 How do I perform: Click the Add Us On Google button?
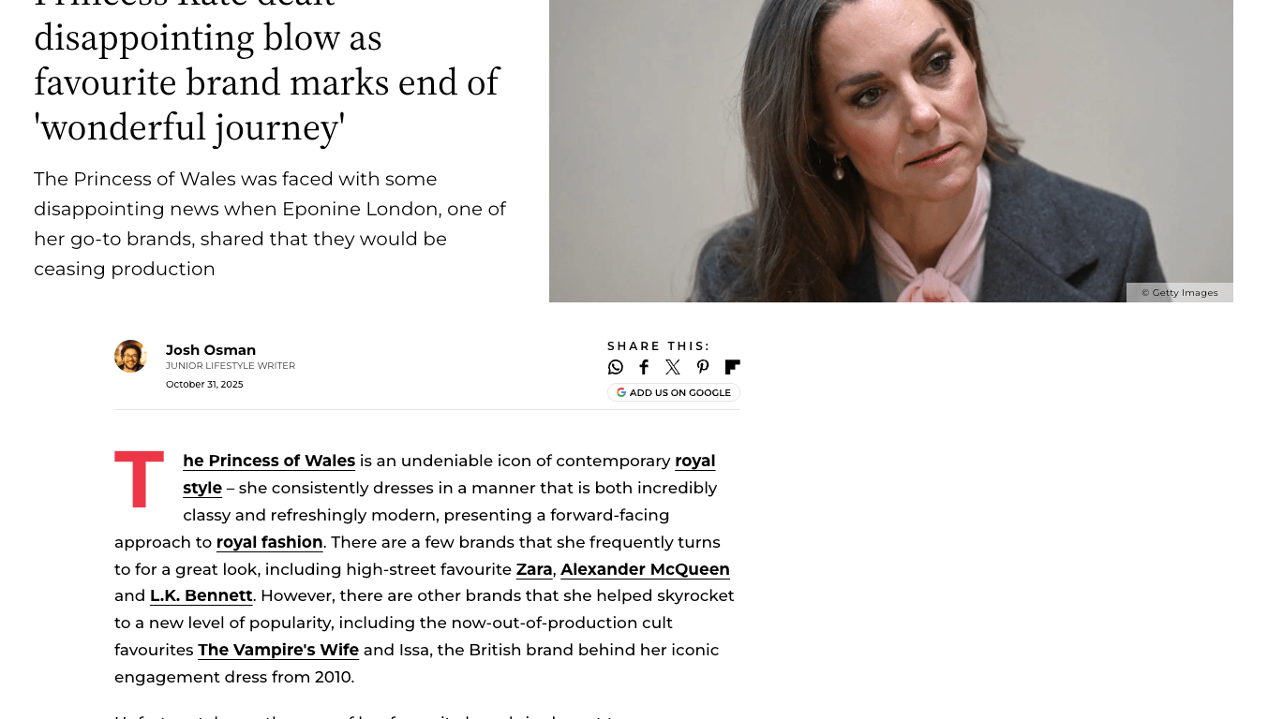coord(674,392)
